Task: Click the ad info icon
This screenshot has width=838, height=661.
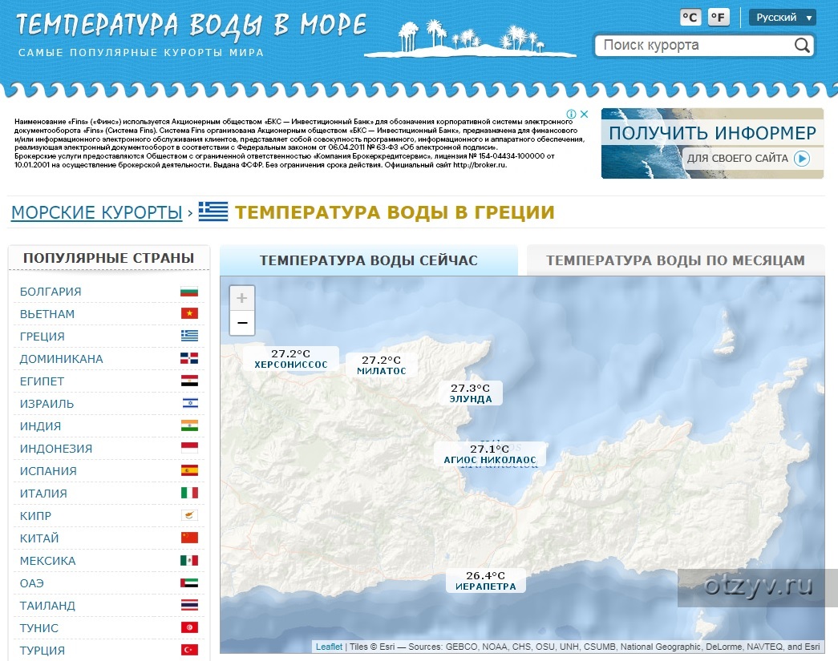Action: coord(571,115)
